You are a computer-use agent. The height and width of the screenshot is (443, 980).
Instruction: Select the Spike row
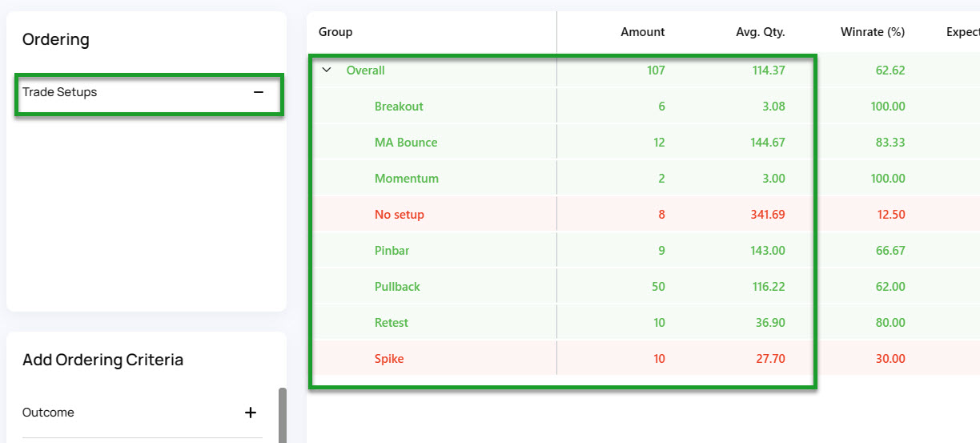coord(643,358)
